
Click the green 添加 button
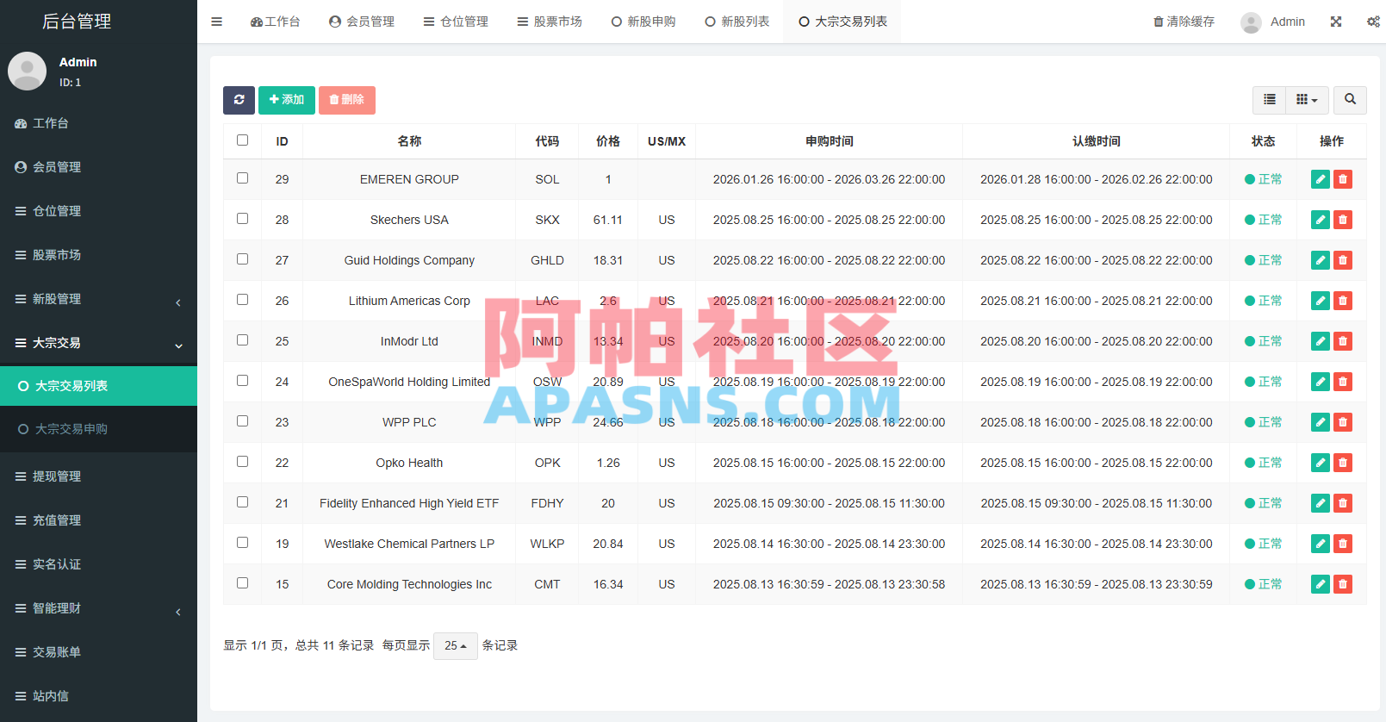(x=287, y=100)
